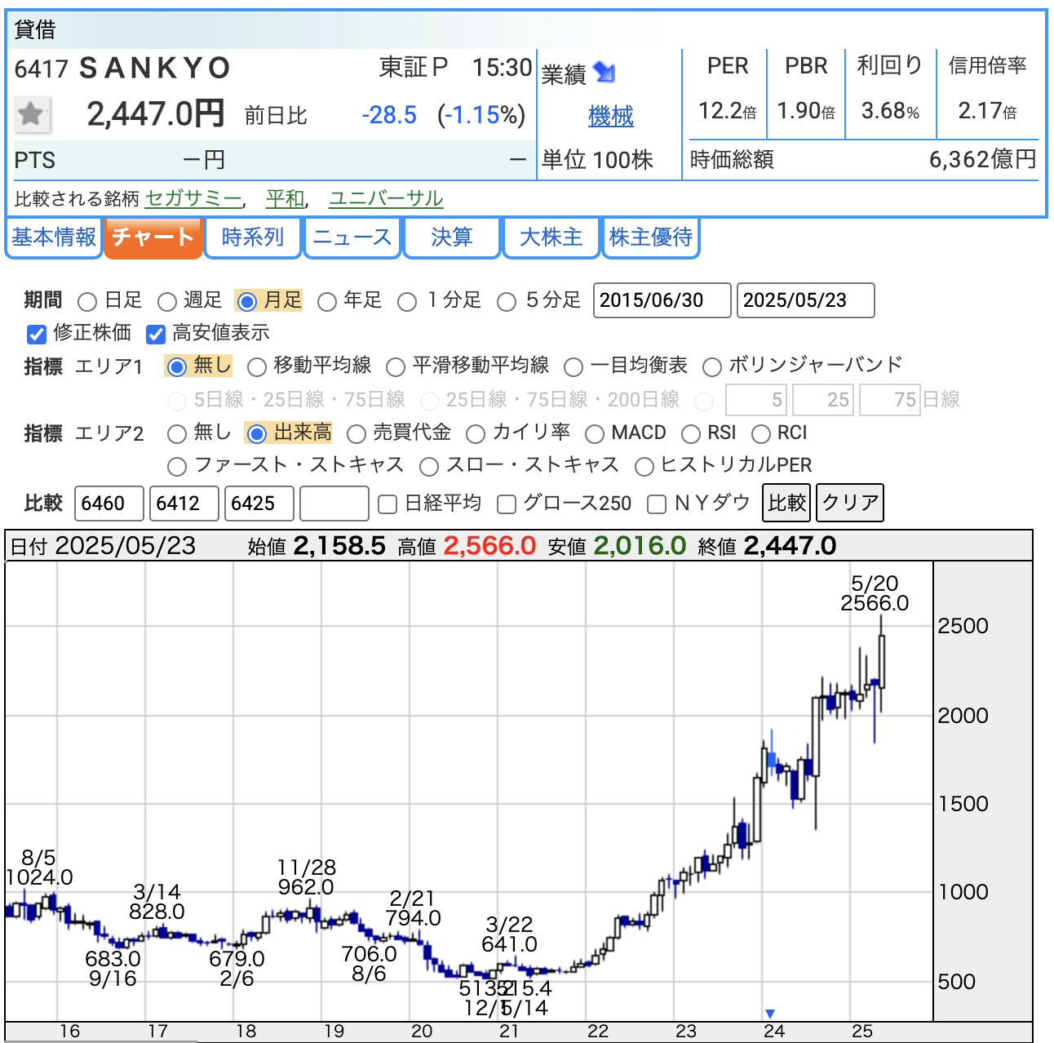
Task: Click the 比較 button
Action: pos(787,503)
